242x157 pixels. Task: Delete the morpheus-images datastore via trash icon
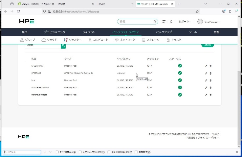(x=210, y=95)
